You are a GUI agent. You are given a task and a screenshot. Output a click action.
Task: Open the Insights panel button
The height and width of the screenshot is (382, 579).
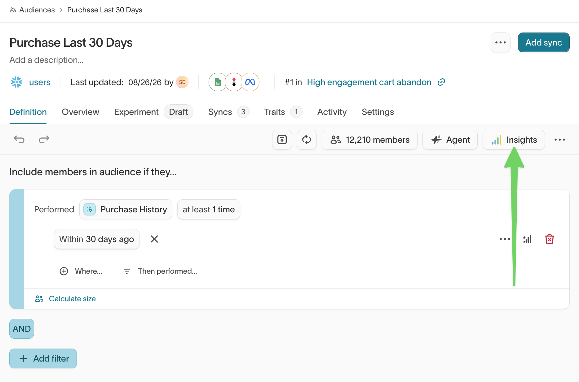pyautogui.click(x=514, y=140)
